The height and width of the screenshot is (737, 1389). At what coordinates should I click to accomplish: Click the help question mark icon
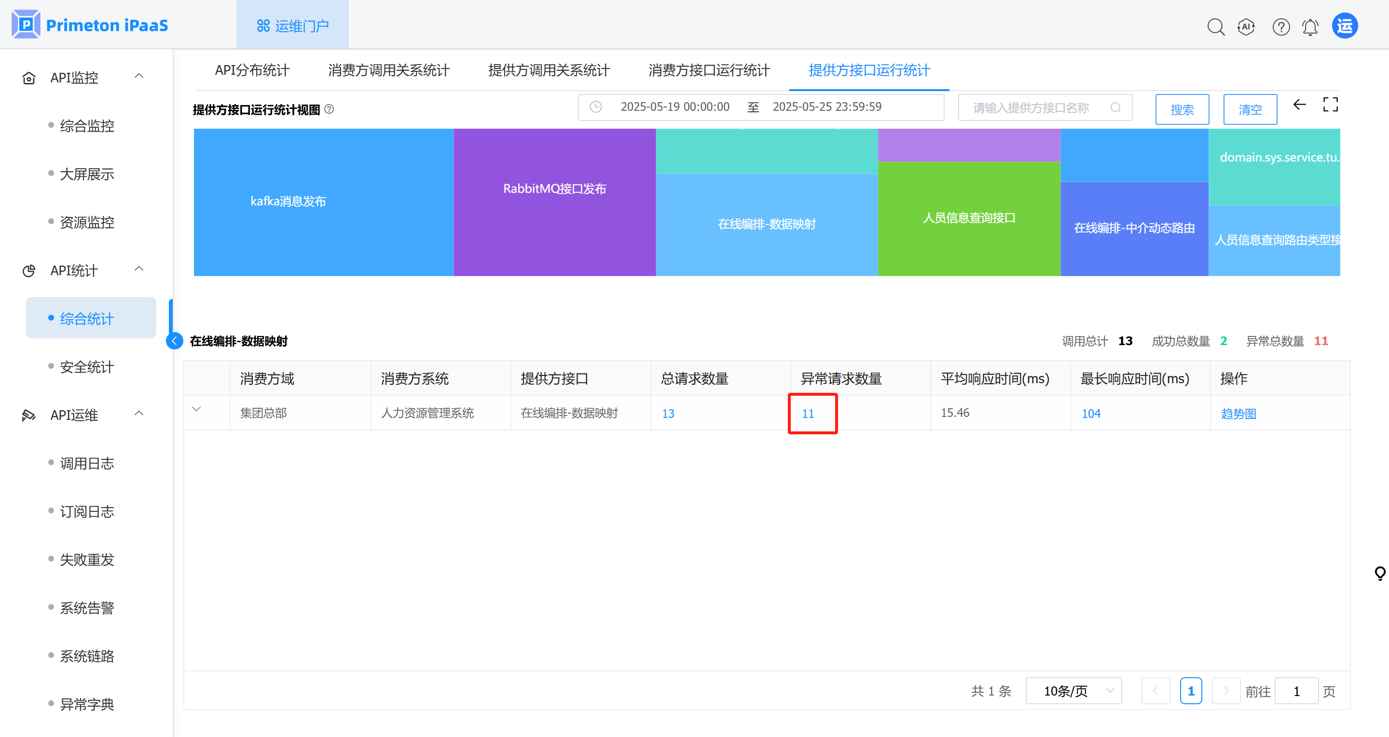[1280, 27]
